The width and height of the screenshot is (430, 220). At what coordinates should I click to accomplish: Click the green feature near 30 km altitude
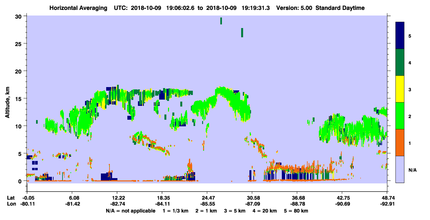tap(221, 21)
